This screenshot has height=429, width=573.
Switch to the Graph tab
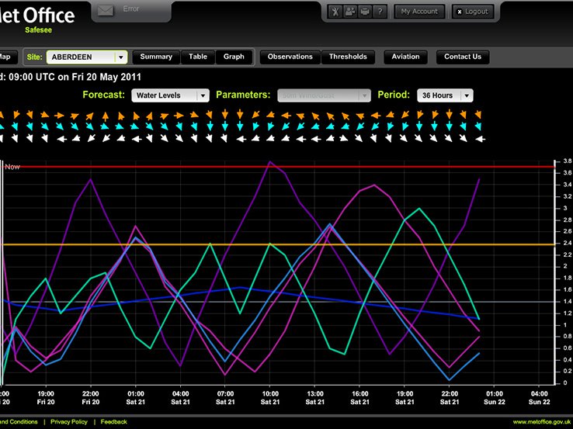(x=234, y=57)
